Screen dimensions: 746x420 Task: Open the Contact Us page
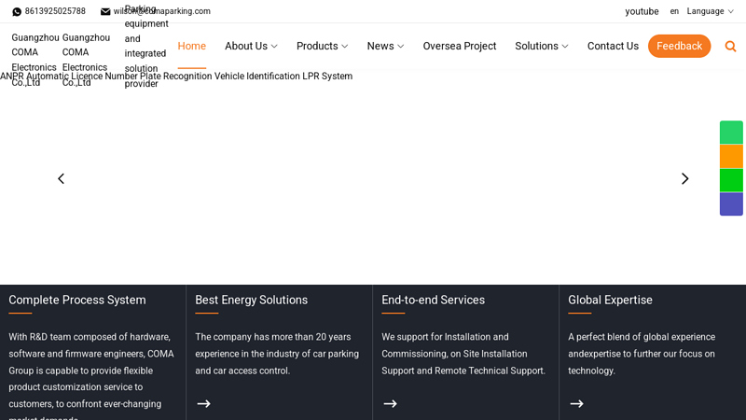613,46
